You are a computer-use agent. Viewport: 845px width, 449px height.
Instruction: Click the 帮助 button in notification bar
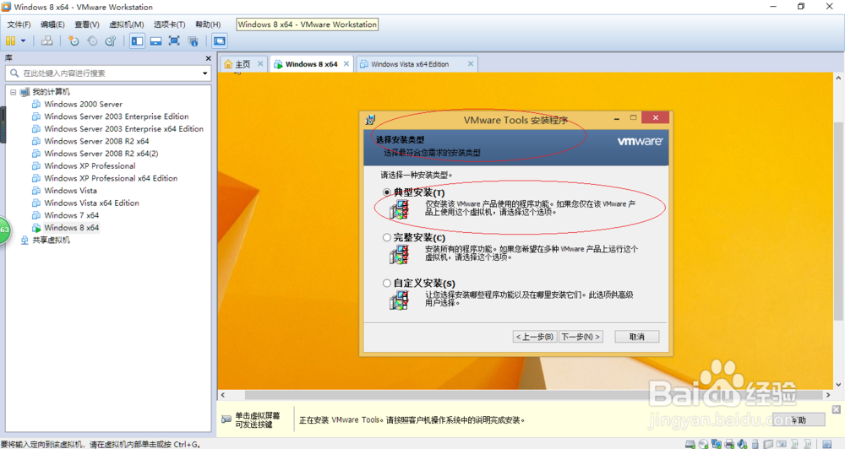tap(799, 420)
